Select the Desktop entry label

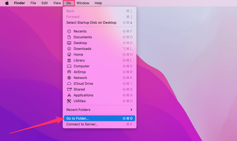pos(80,43)
